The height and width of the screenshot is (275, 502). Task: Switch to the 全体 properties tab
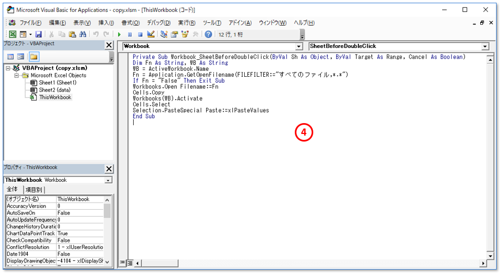coord(13,189)
